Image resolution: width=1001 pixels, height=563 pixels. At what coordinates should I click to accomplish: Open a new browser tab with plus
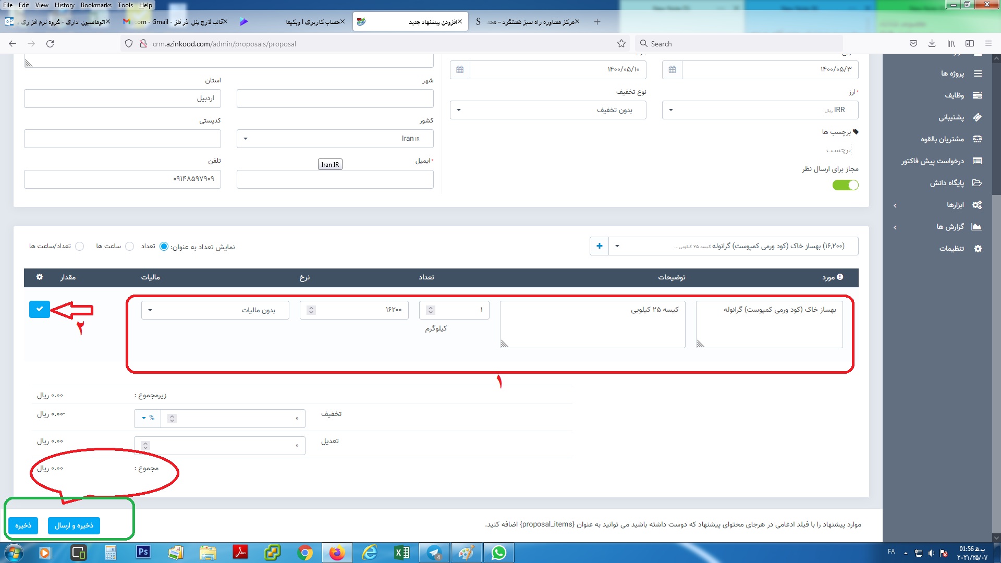pyautogui.click(x=597, y=22)
